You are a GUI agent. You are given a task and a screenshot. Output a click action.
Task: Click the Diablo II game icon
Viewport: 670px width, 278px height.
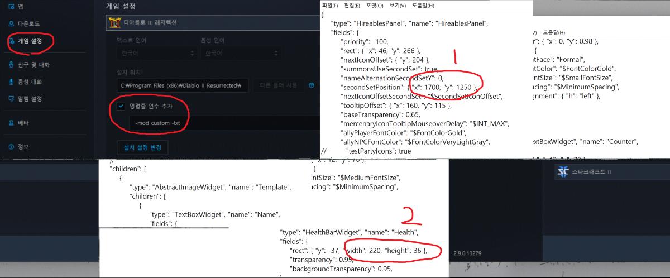pos(114,22)
